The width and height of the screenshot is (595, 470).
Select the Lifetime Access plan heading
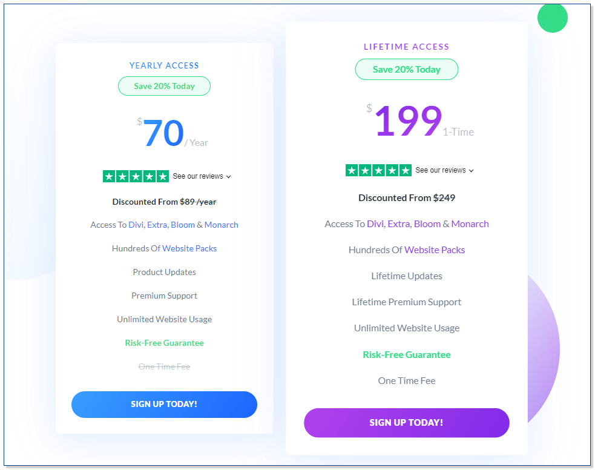pyautogui.click(x=406, y=47)
